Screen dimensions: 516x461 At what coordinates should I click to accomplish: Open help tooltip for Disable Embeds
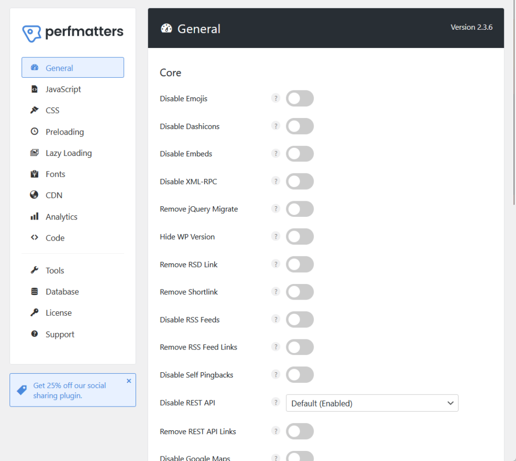coord(276,153)
